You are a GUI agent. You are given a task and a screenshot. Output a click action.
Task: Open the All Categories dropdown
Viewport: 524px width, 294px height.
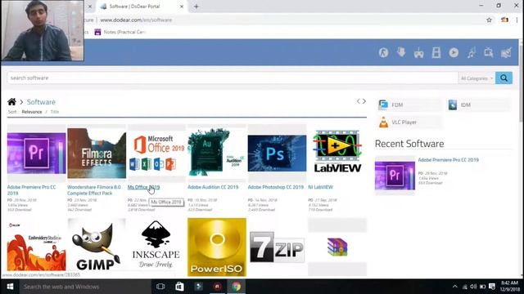pos(477,78)
